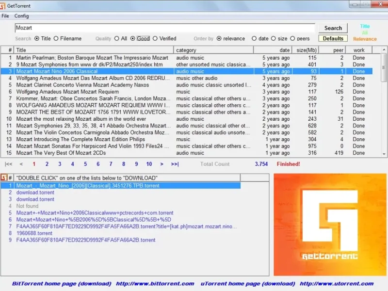Open results page 3

(x=60, y=164)
